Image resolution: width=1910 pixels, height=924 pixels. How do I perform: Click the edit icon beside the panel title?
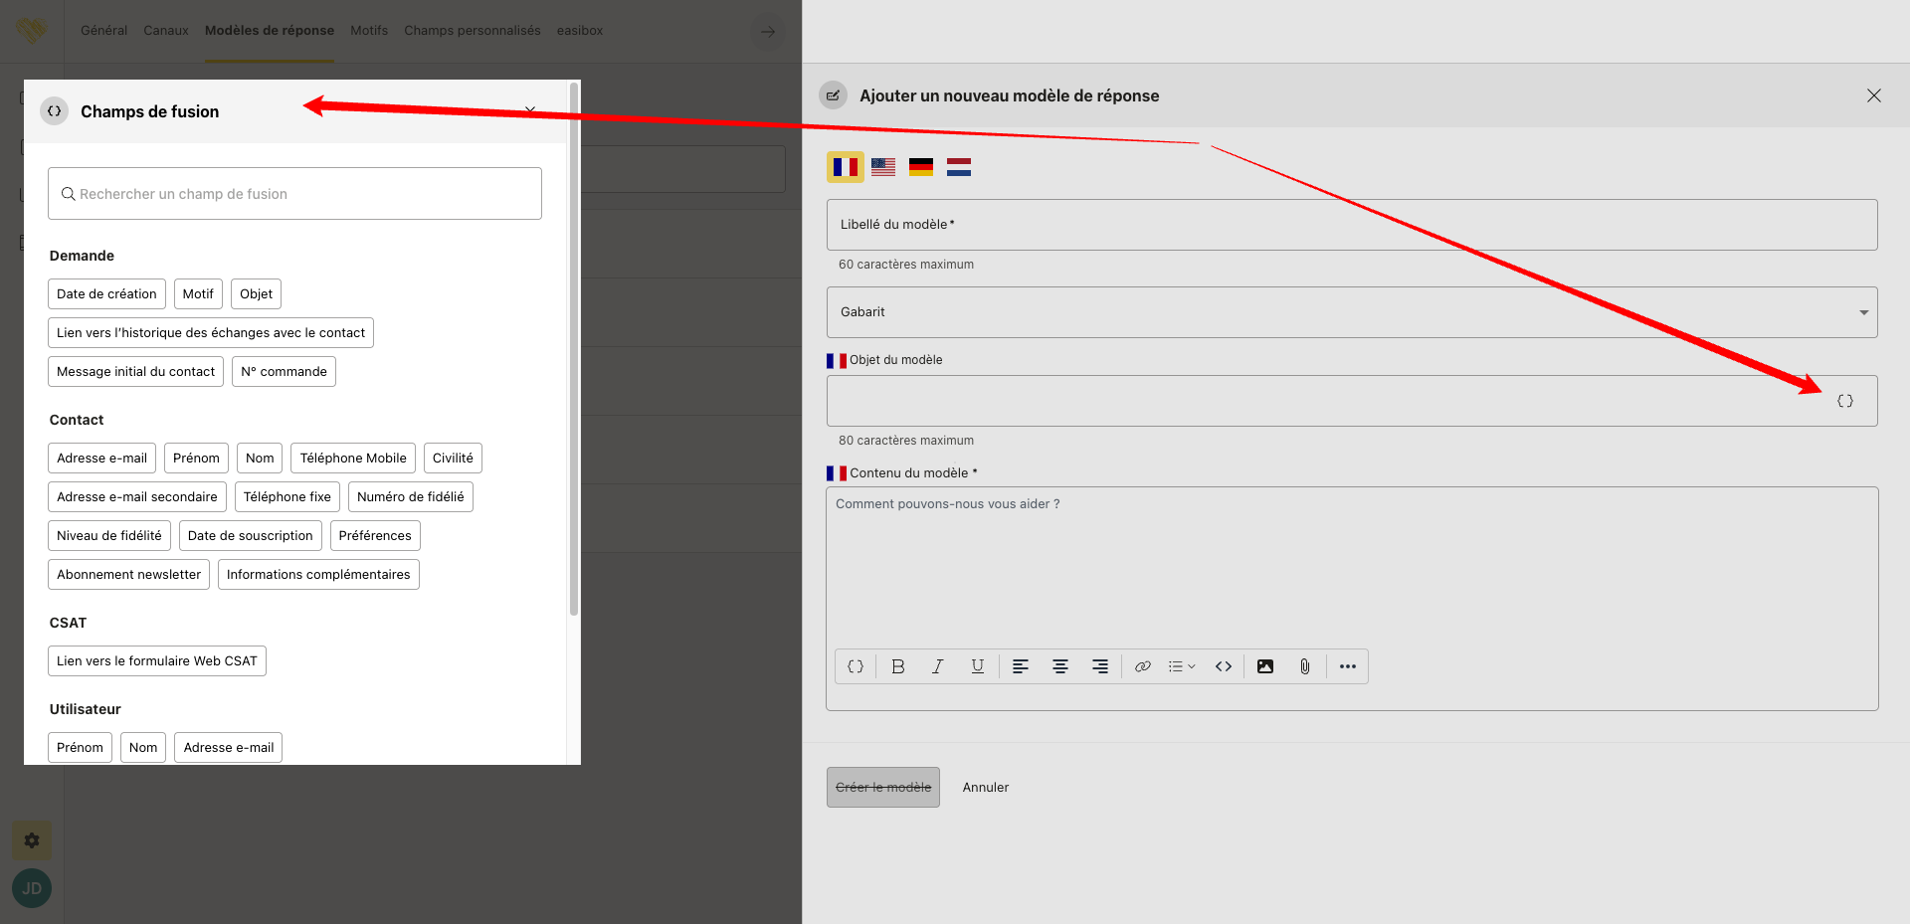[834, 95]
